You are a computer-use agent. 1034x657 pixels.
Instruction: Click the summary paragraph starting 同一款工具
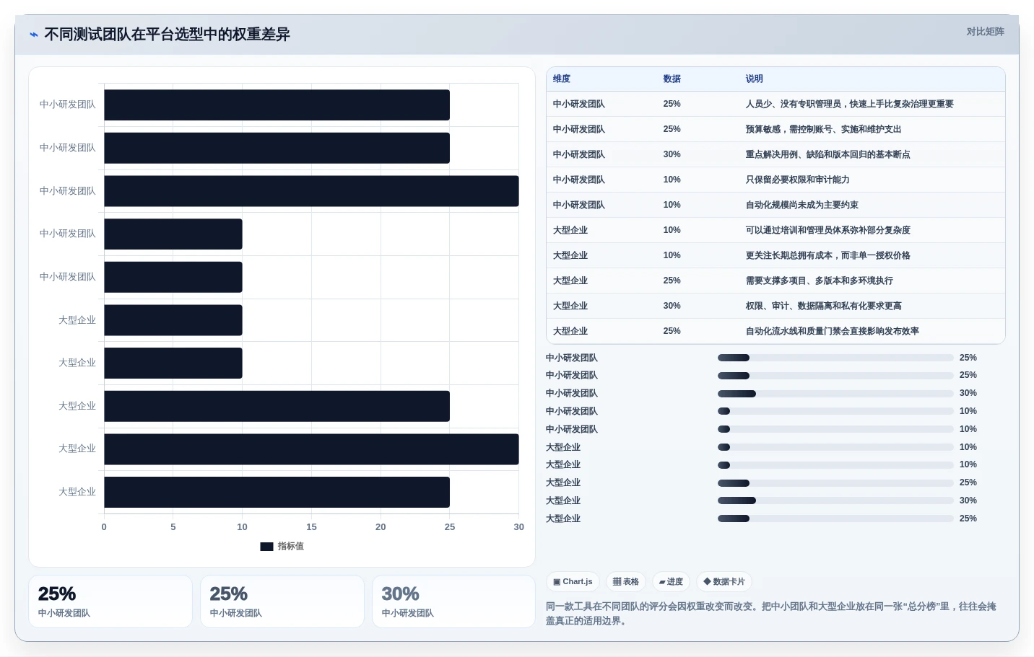pyautogui.click(x=771, y=614)
